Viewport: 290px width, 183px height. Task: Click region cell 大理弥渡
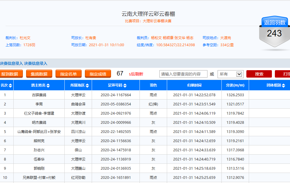[x=78, y=113]
